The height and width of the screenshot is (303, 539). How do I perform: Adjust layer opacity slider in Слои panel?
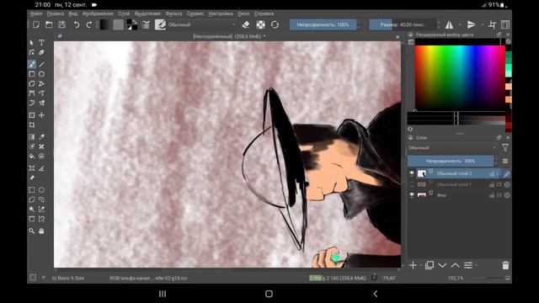[x=451, y=161]
